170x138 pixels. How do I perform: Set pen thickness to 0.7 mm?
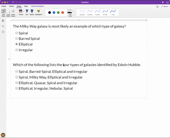point(105,12)
